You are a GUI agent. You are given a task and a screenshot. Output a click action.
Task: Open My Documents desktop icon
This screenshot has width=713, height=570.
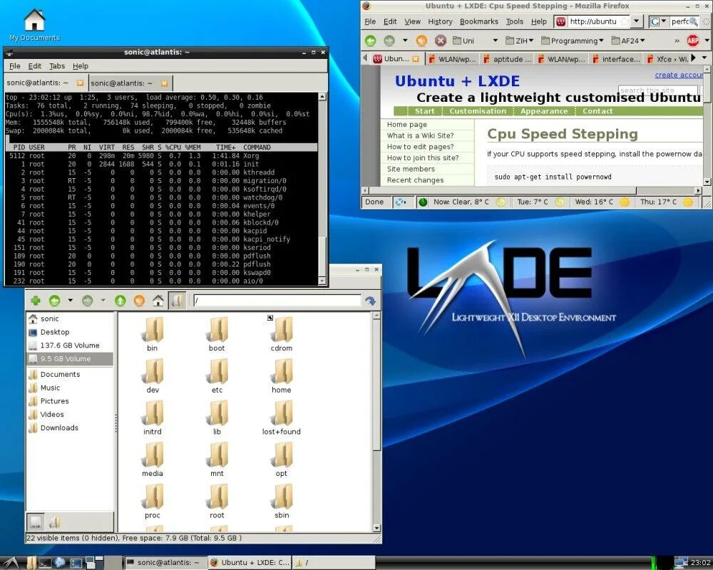[34, 26]
